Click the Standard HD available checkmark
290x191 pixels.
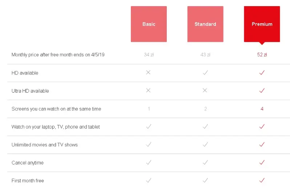(205, 73)
